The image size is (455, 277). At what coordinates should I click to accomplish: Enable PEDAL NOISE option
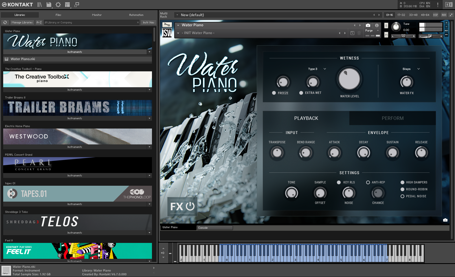click(x=402, y=196)
